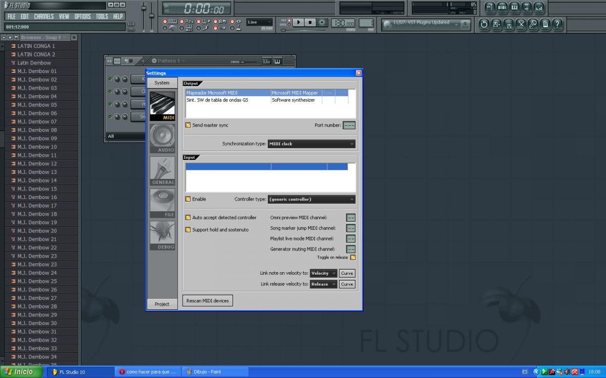Open the CHANNELS menu

coord(44,16)
